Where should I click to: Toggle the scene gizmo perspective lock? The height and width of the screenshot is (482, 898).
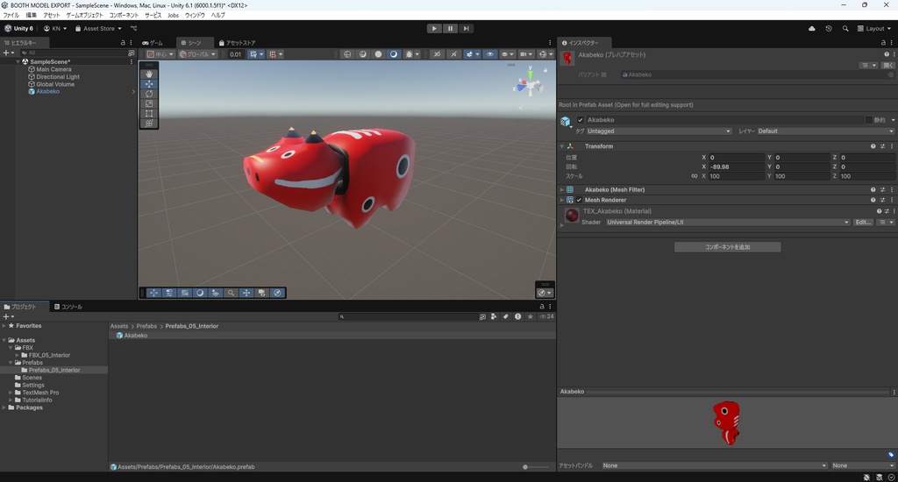pyautogui.click(x=545, y=70)
